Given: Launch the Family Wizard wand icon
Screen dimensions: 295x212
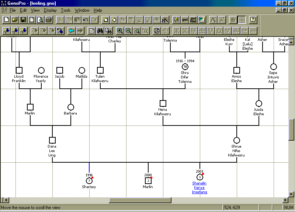Looking at the screenshot, I should tap(165, 20).
